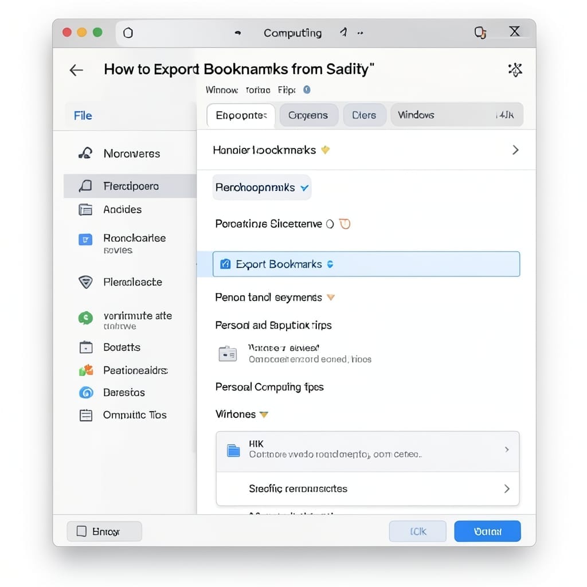Open the Rerohoopnmks dropdown
Screen dimensions: 587x587
[261, 187]
